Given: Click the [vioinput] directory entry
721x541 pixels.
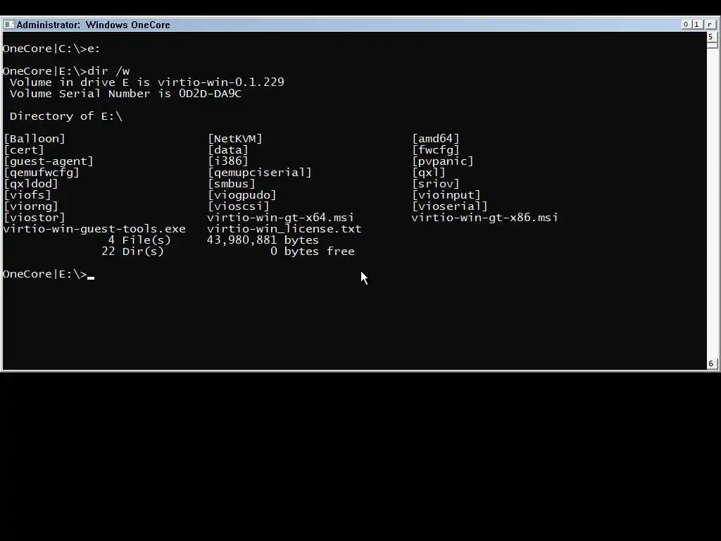Looking at the screenshot, I should click(x=446, y=195).
